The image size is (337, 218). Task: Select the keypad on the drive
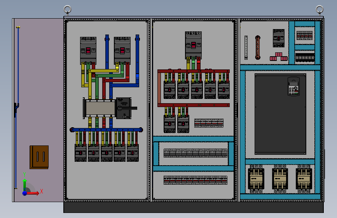coord(293,86)
